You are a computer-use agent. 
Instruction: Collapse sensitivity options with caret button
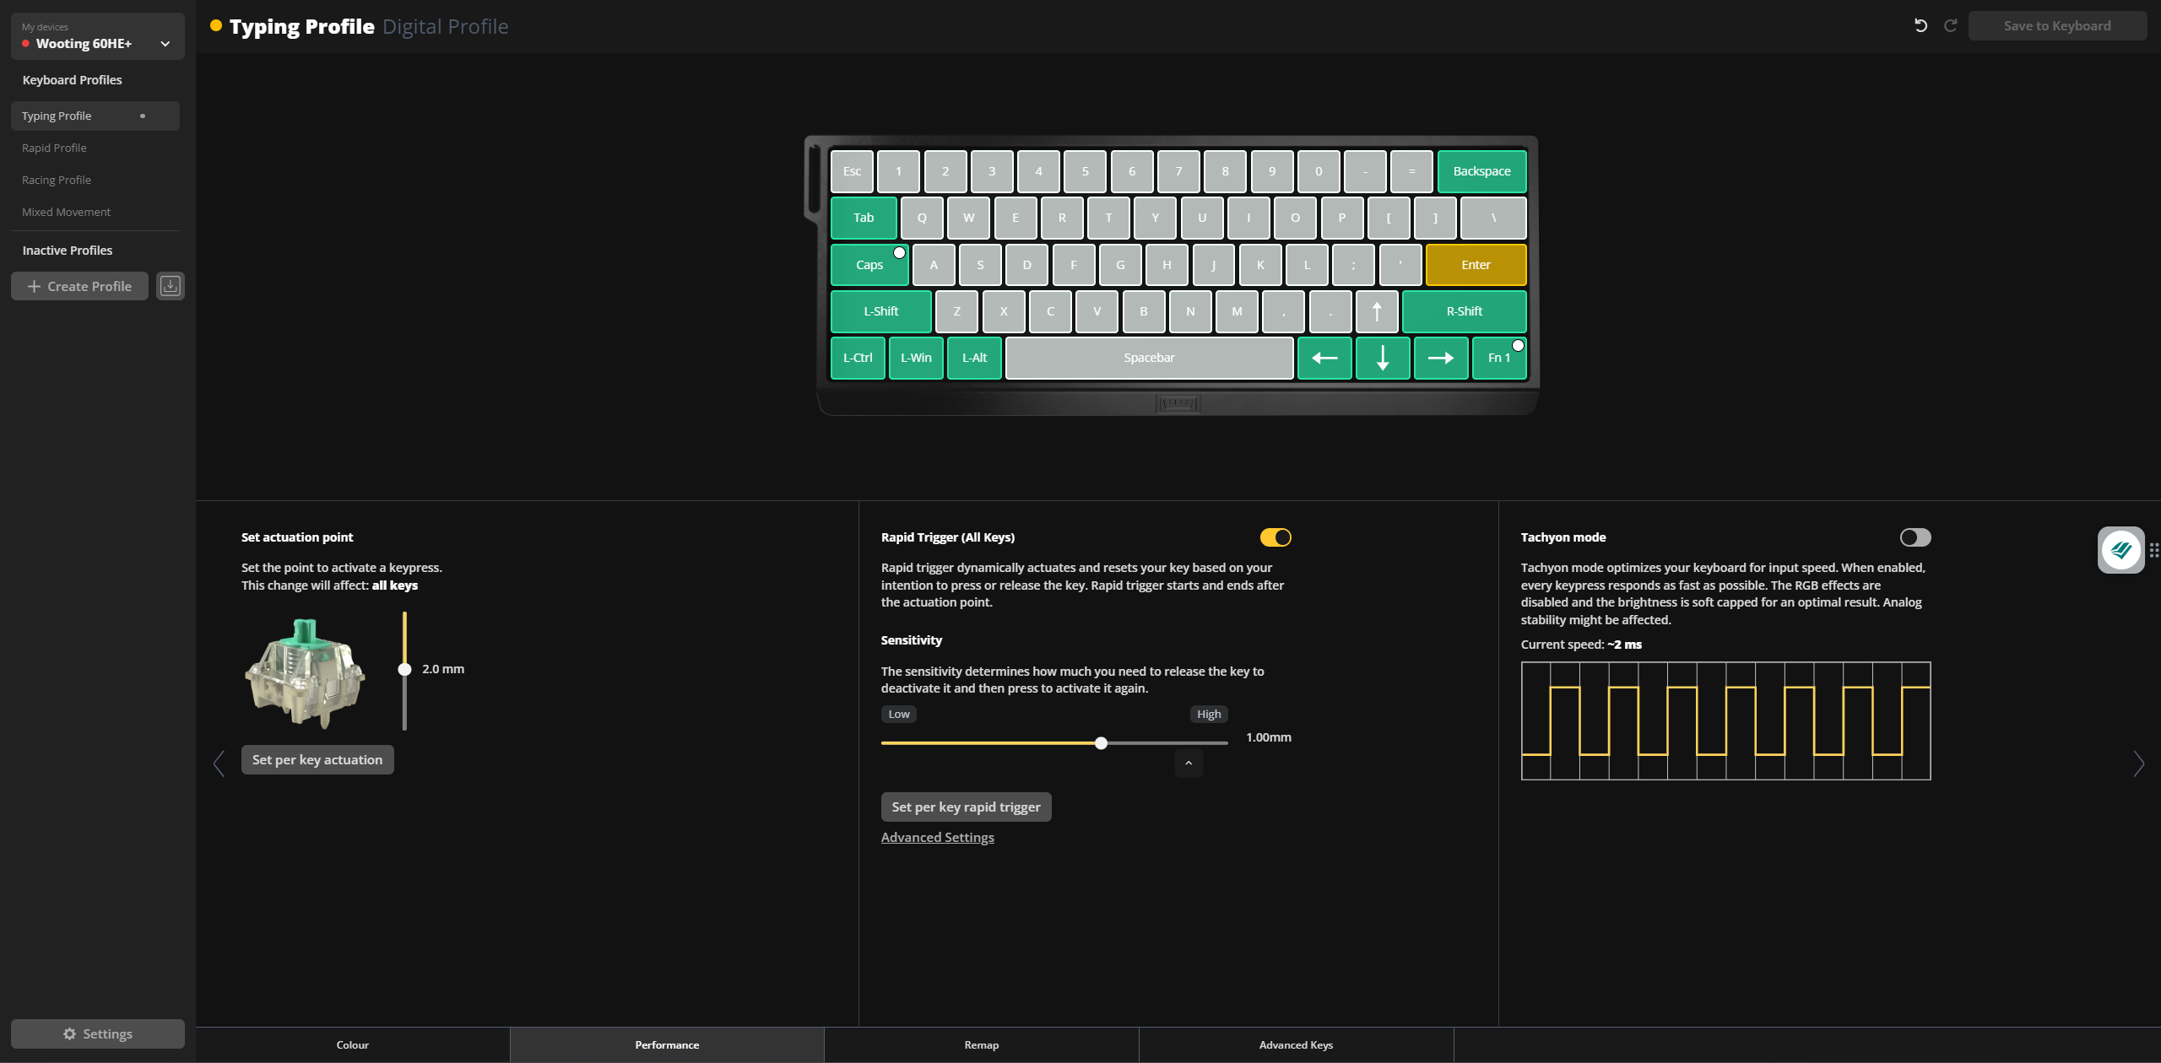(x=1189, y=764)
